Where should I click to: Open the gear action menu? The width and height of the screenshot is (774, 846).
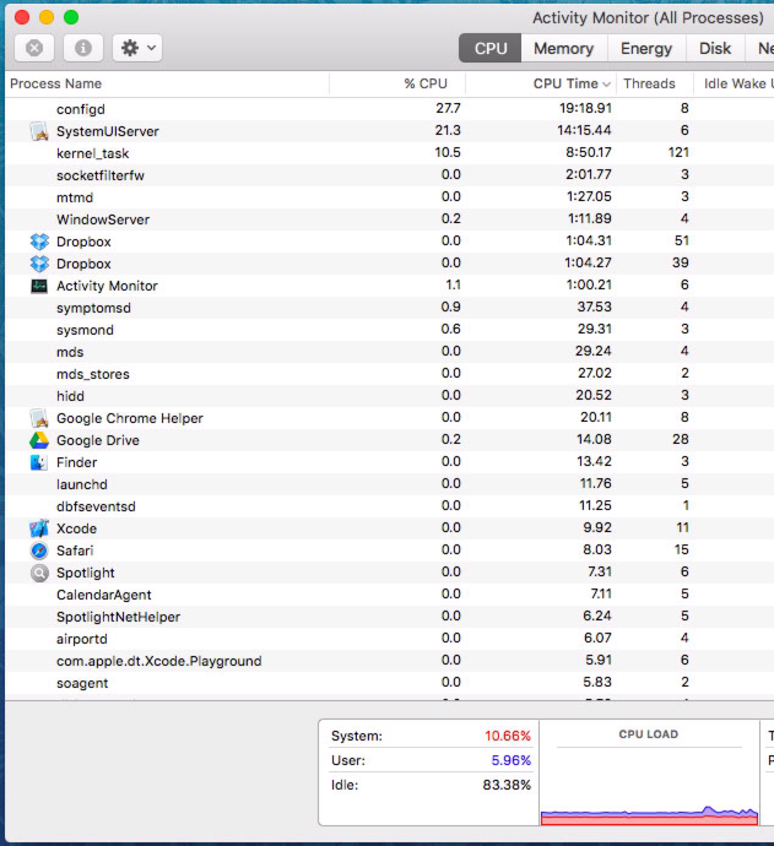137,48
